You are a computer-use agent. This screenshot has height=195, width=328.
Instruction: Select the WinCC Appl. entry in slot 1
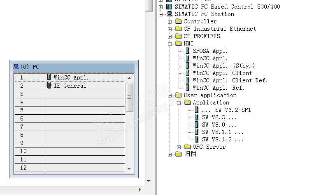pyautogui.click(x=70, y=77)
